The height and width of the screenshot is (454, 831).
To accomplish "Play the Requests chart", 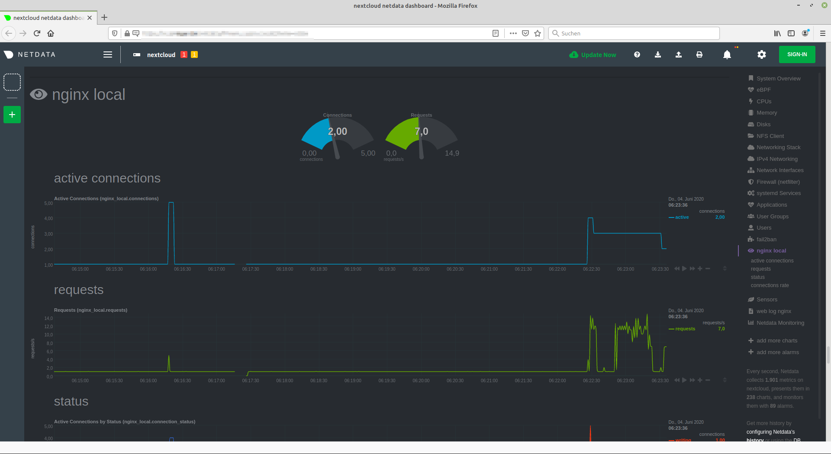I will coord(684,380).
